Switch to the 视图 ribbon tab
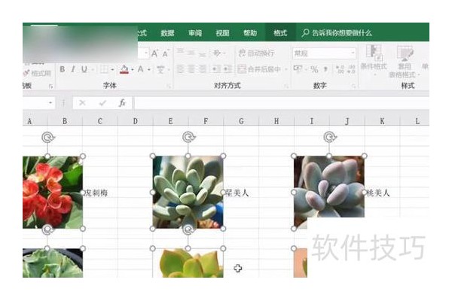The width and height of the screenshot is (452, 301). [x=222, y=33]
